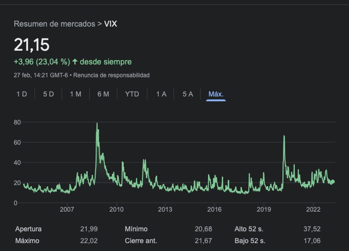View the 5 A range tab

[x=188, y=94]
